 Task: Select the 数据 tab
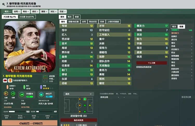[x=77, y=17]
